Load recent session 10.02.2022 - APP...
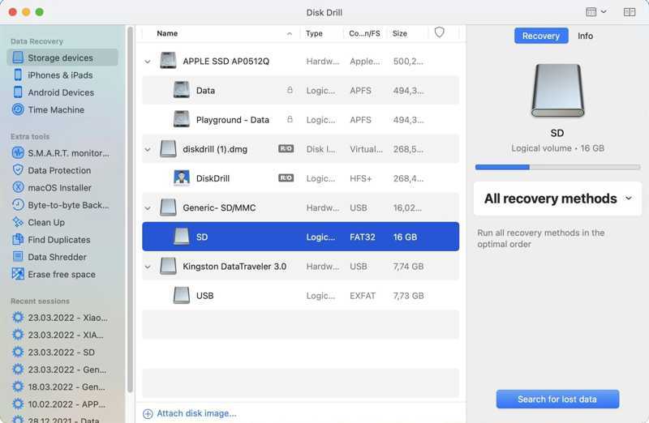The width and height of the screenshot is (649, 423). tap(58, 404)
